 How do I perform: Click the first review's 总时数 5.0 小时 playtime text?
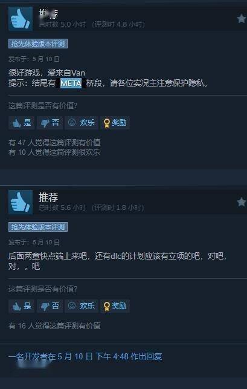(62, 24)
